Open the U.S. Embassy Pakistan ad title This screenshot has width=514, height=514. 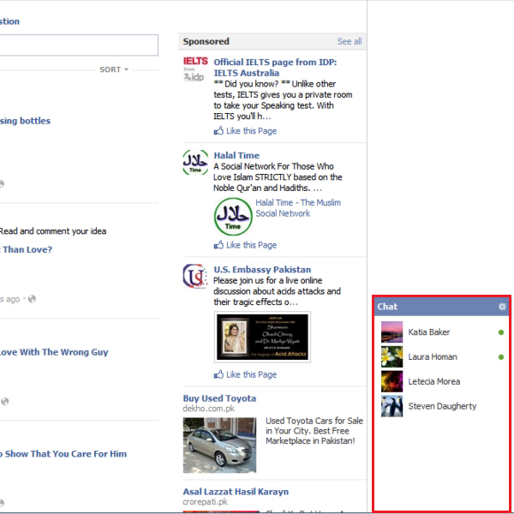(262, 270)
